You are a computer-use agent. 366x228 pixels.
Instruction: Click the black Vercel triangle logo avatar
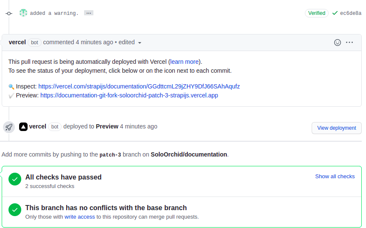tap(23, 127)
